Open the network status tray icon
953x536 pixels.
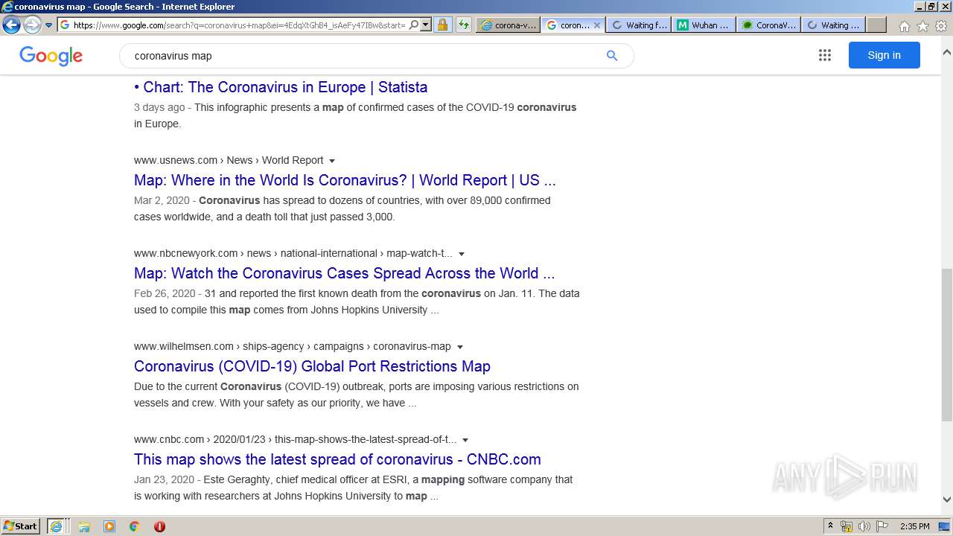click(847, 526)
